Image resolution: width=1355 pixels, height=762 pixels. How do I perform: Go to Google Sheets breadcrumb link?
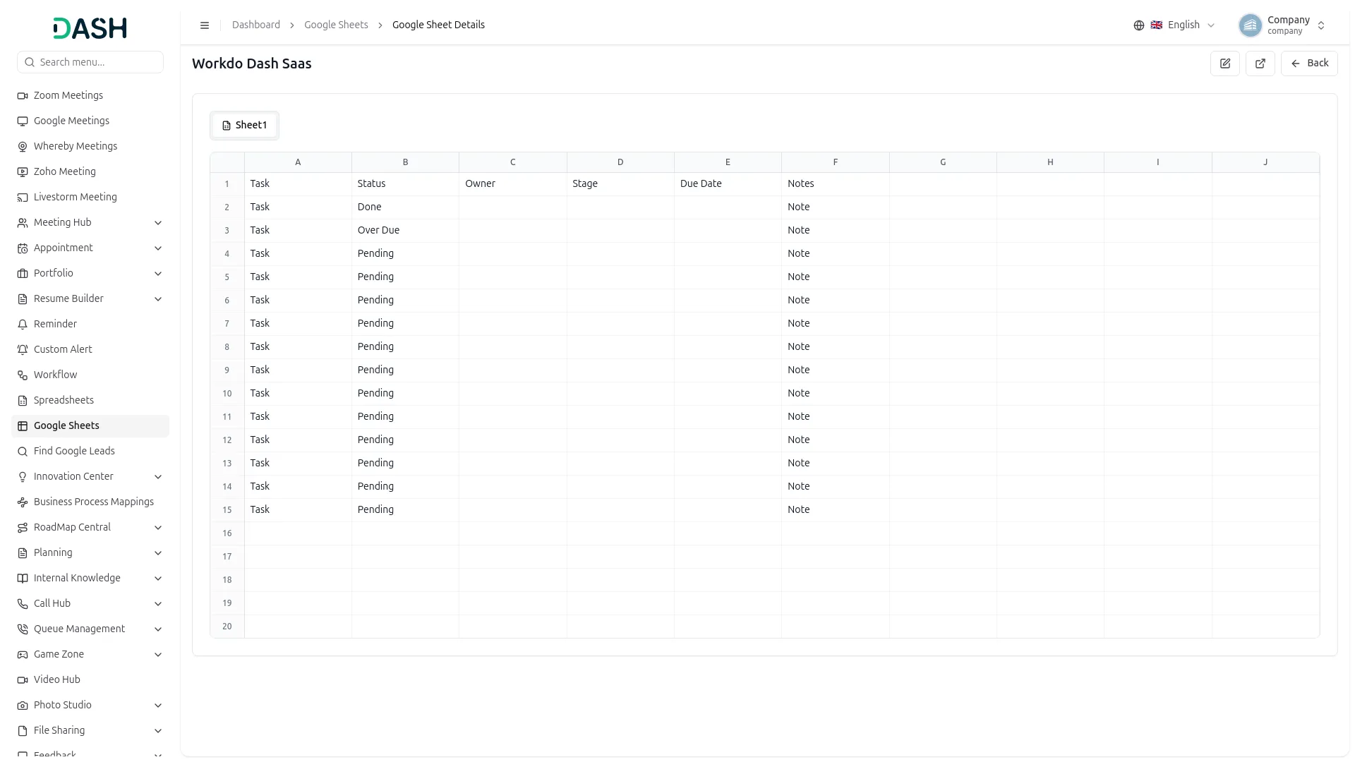[336, 25]
